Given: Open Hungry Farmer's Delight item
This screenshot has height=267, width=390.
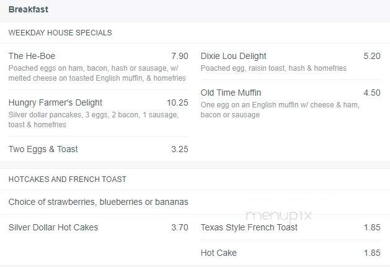Looking at the screenshot, I should pos(55,102).
